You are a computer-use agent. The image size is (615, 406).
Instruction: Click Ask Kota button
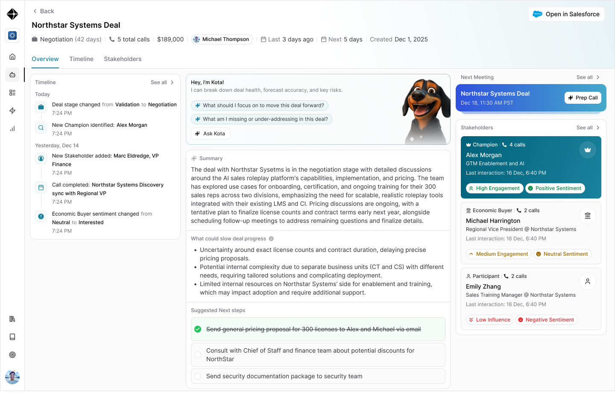(211, 134)
